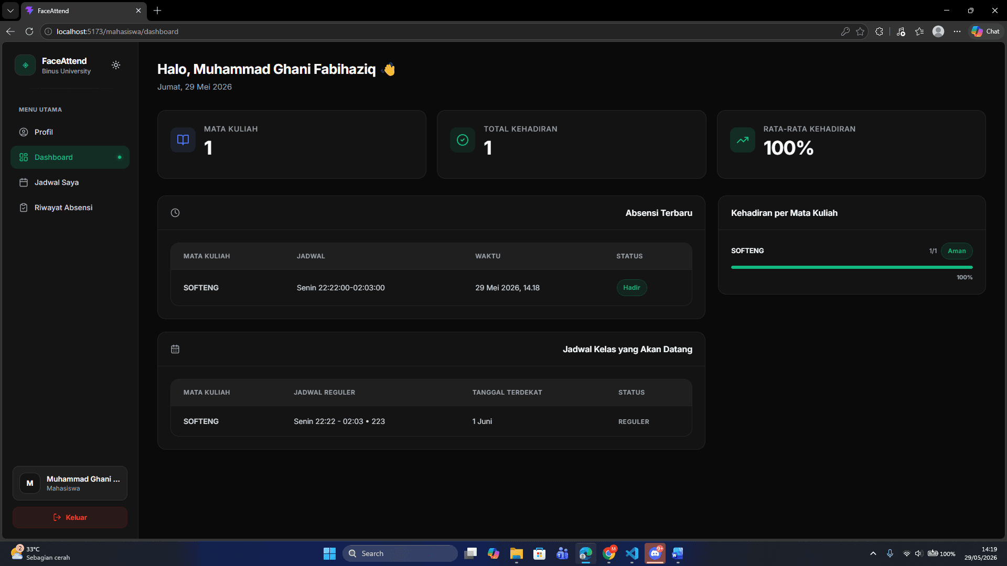Open Discord from taskbar
1007x566 pixels.
click(x=655, y=553)
